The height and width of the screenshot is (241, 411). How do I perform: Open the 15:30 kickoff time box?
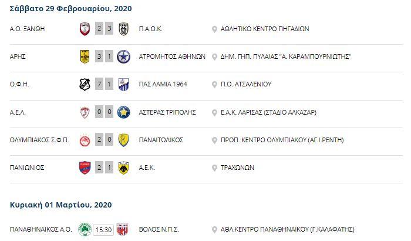point(103,230)
